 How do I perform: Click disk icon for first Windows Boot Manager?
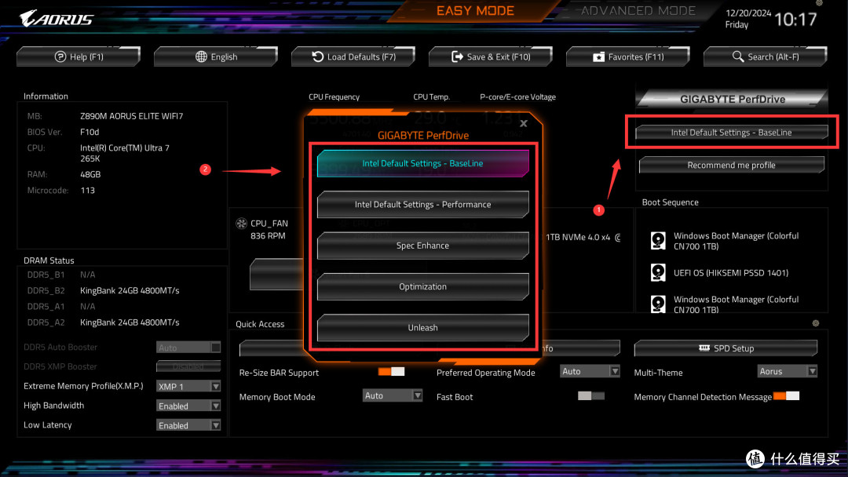click(658, 240)
